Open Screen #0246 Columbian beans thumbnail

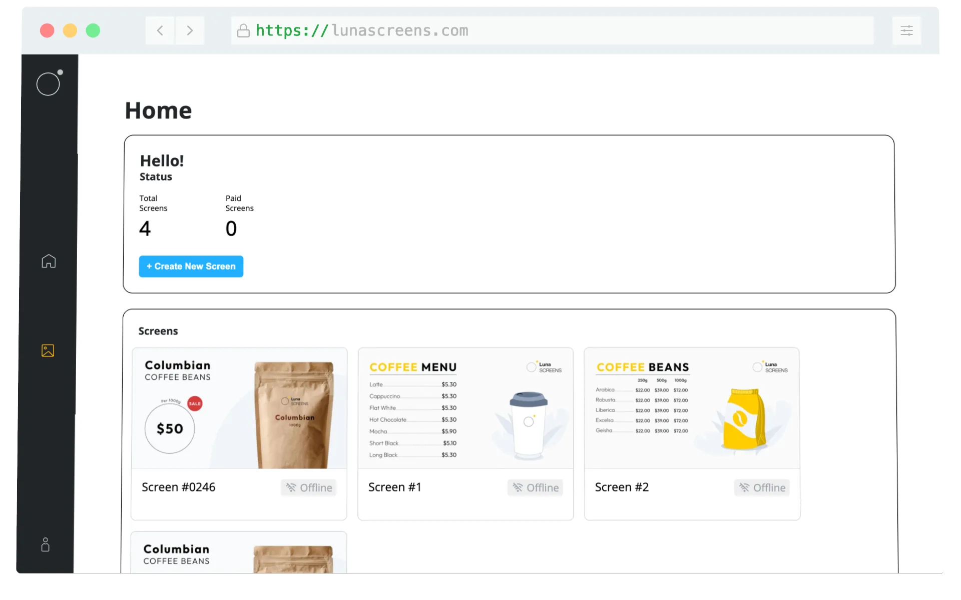click(x=239, y=408)
